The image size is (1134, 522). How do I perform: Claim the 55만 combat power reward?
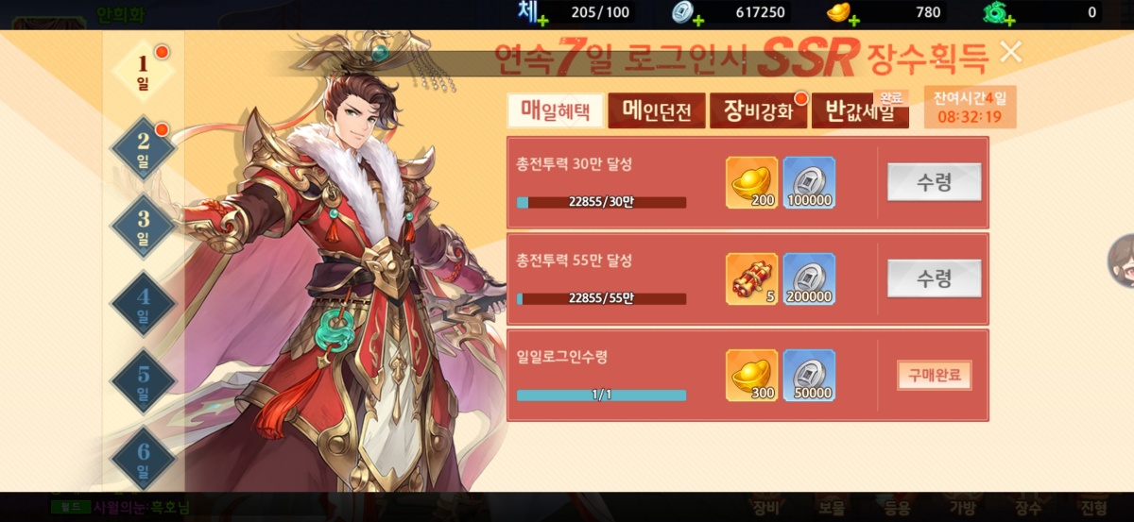[x=934, y=278]
